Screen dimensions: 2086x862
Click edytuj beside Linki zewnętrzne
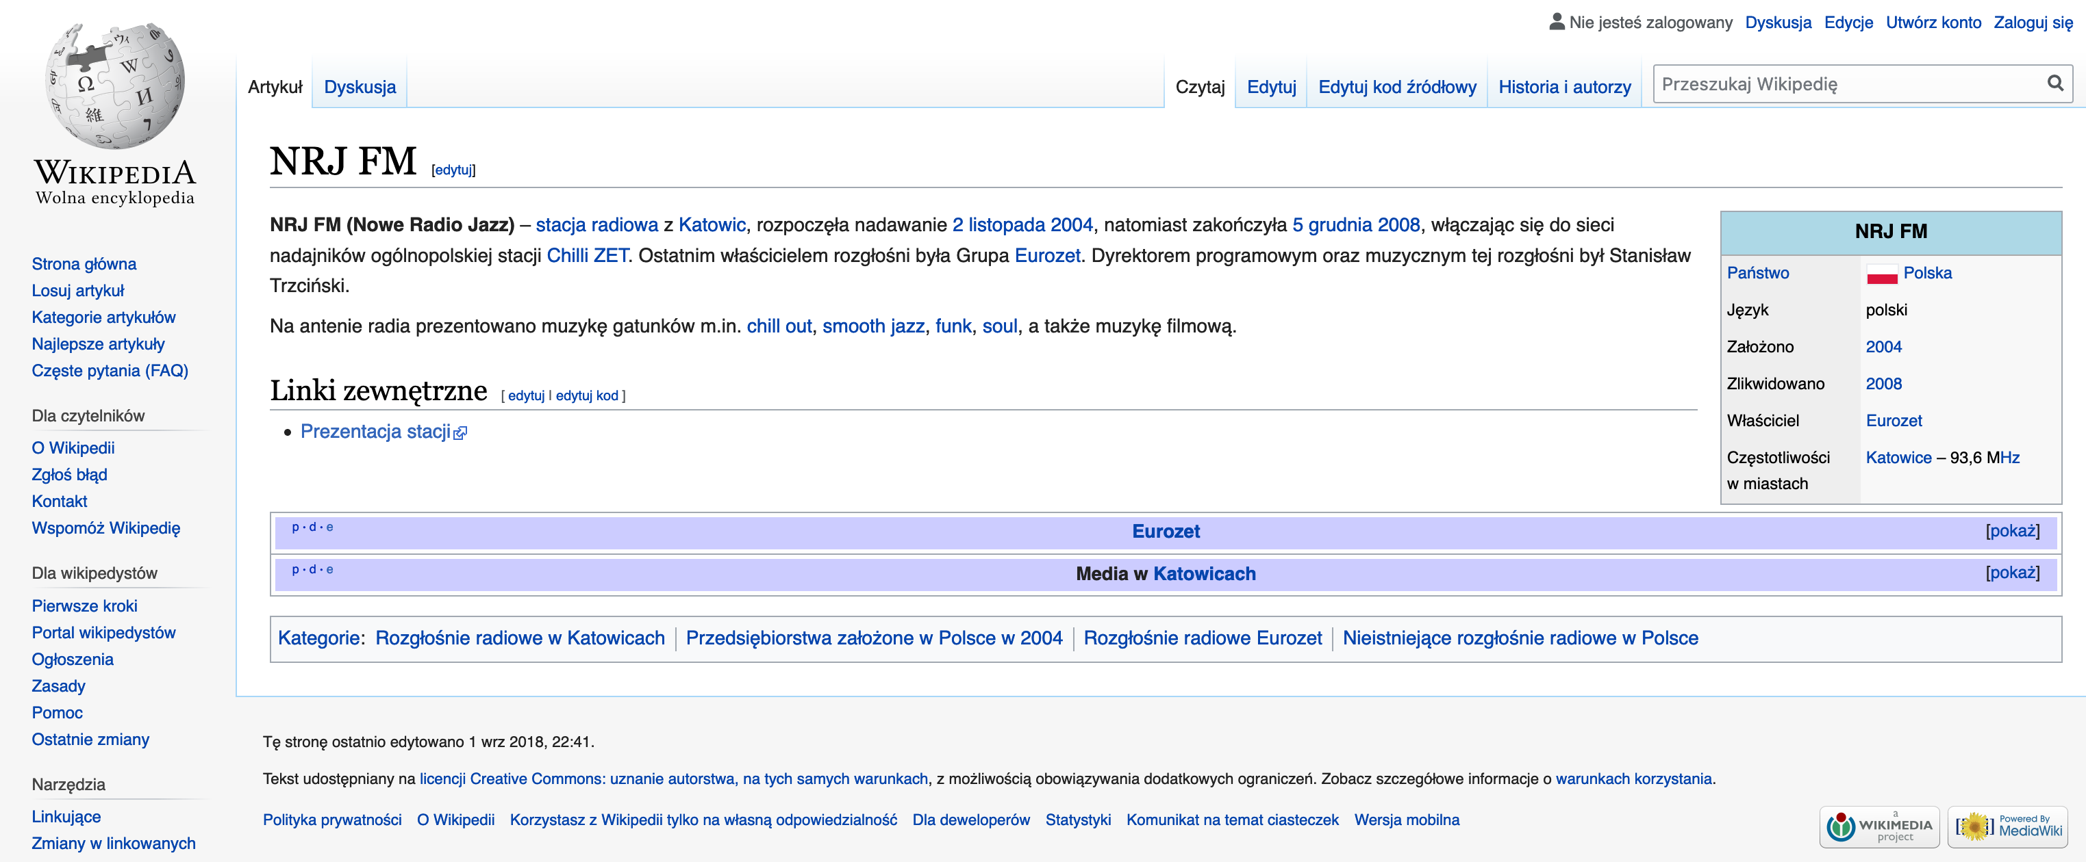(527, 395)
